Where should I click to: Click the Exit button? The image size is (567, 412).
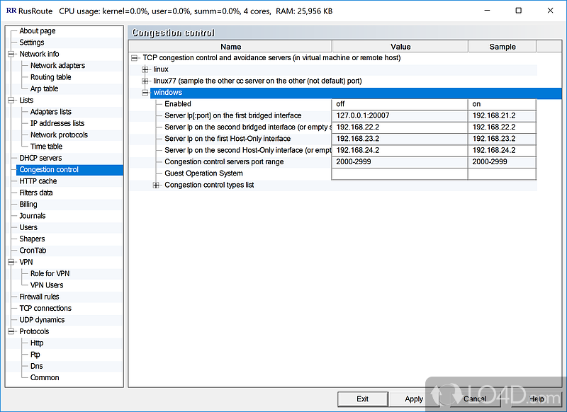[x=362, y=399]
